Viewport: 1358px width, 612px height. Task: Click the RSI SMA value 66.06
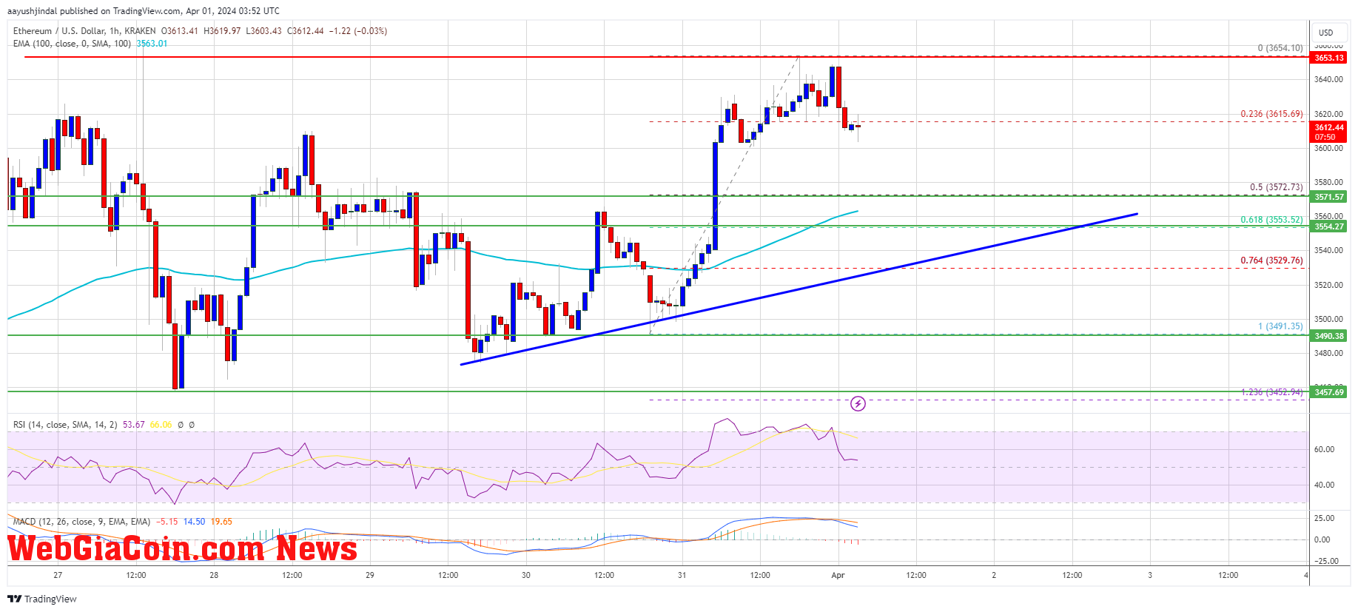tap(161, 425)
